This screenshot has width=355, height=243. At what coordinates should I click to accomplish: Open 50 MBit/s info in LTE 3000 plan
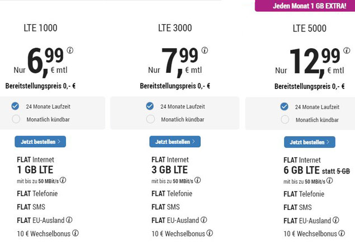point(197,180)
